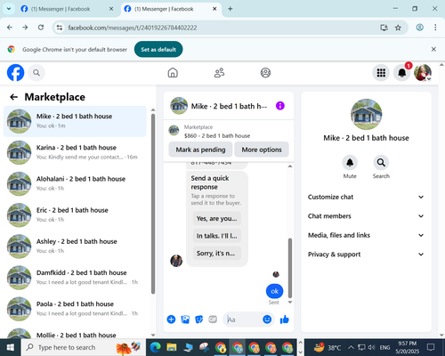Send quick response 'In talks. I'll l...'
This screenshot has width=445, height=356.
217,236
